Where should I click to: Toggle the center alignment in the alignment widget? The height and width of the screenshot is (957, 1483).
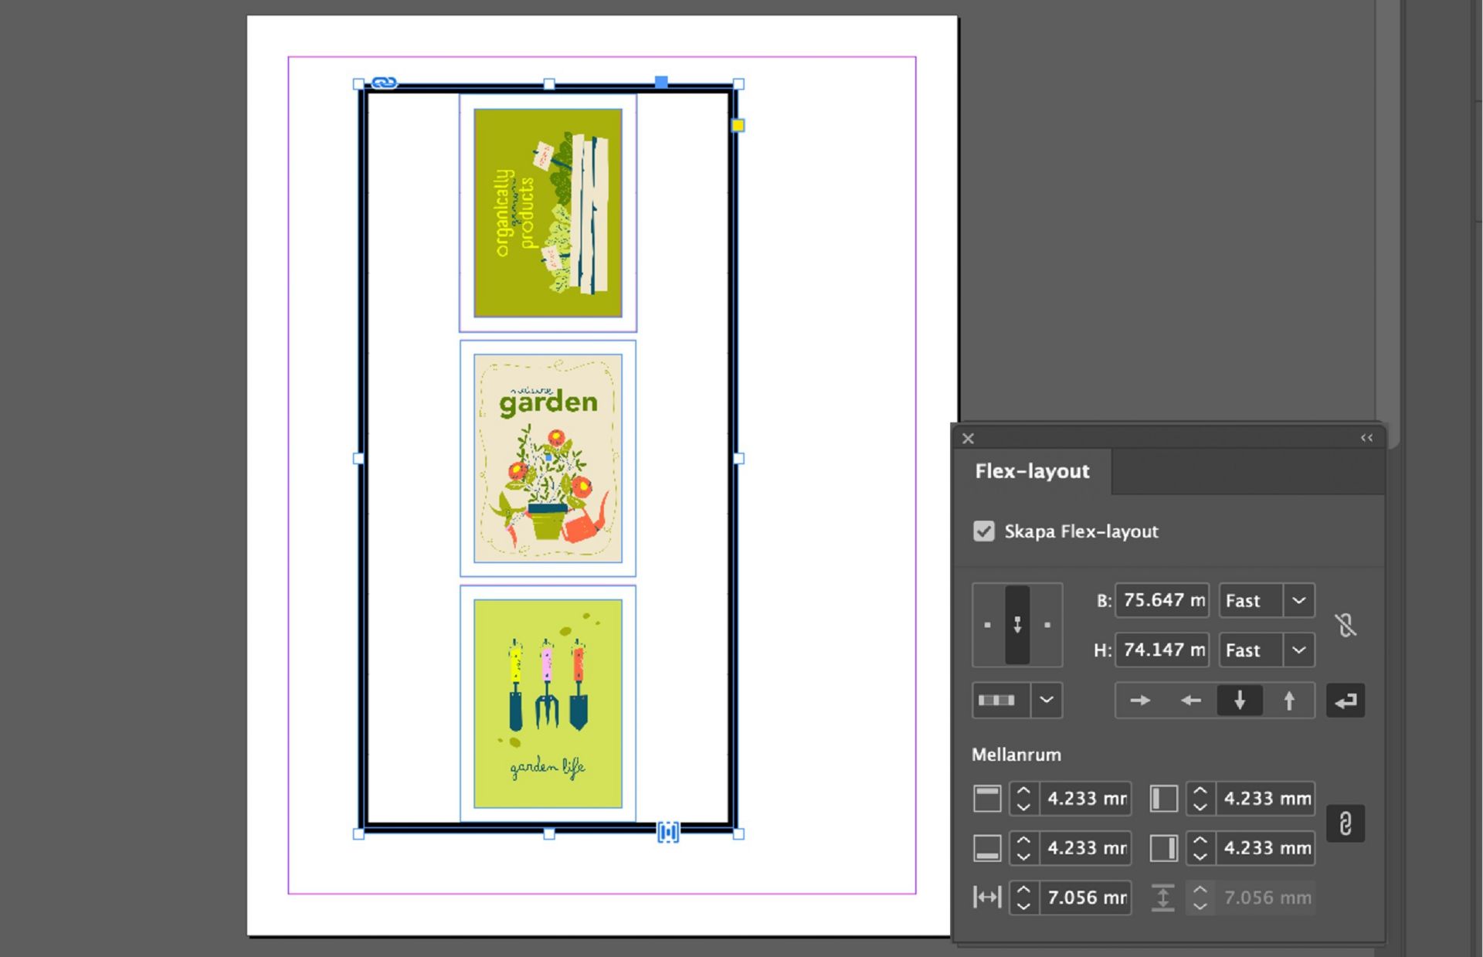(x=1017, y=624)
